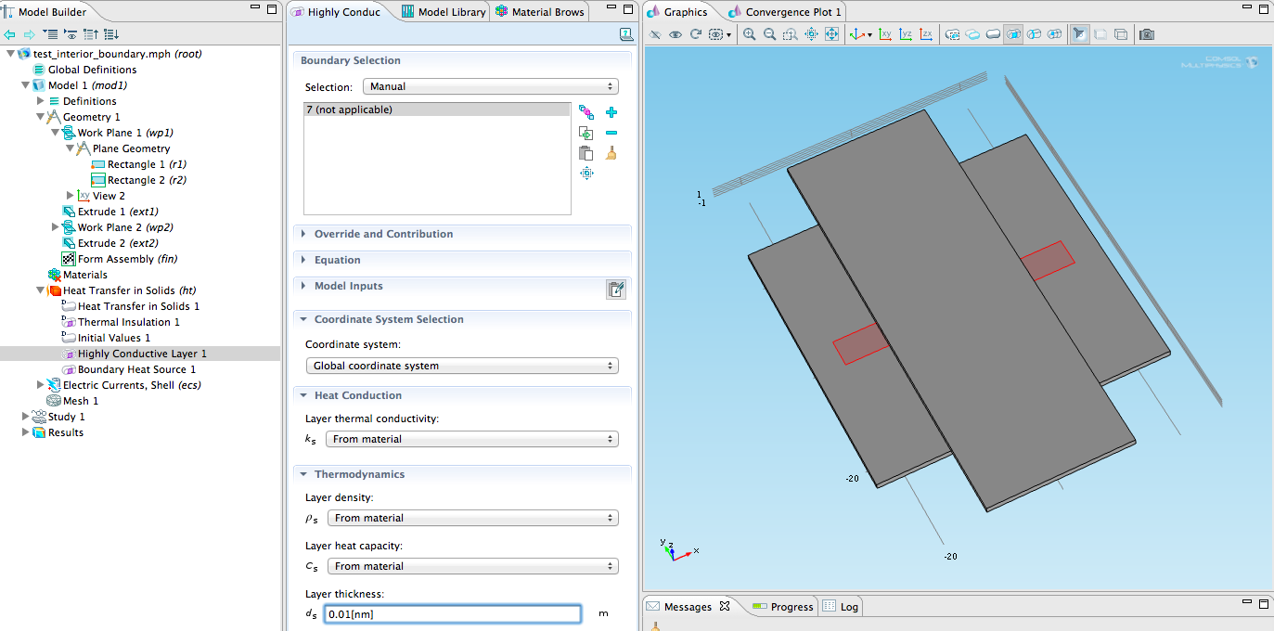Click the Zoom Extents icon in Graphics toolbar
This screenshot has width=1274, height=631.
[x=831, y=34]
